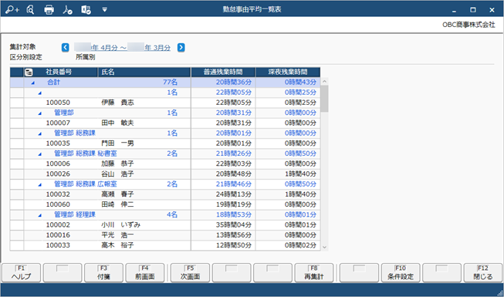Select employee 100026 谷山 浩子
This screenshot has height=297, width=504.
coord(165,174)
